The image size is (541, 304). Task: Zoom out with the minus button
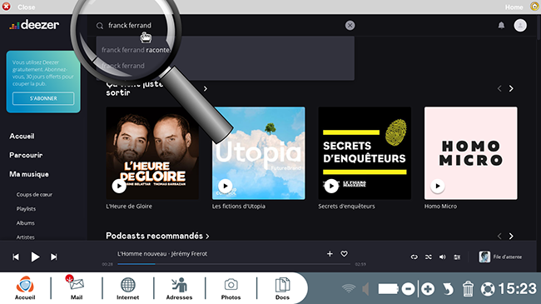point(408,289)
